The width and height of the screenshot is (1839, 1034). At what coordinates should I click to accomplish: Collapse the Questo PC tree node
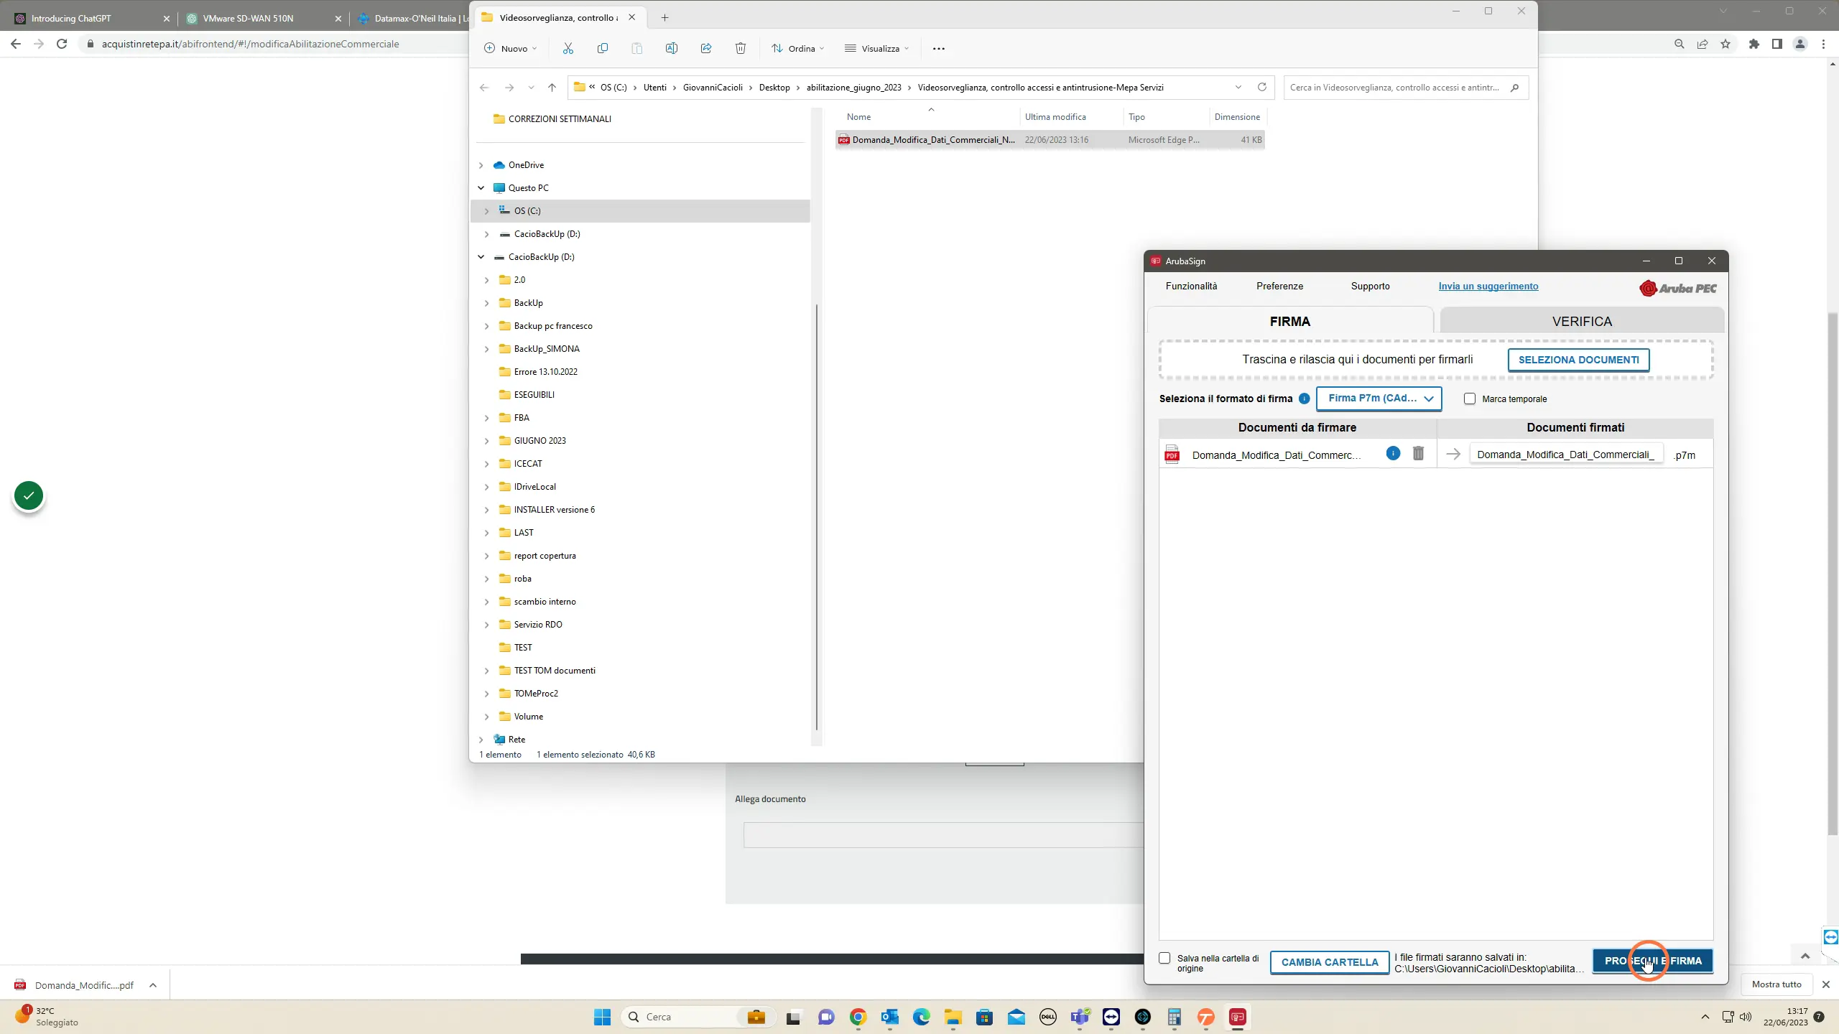click(481, 188)
